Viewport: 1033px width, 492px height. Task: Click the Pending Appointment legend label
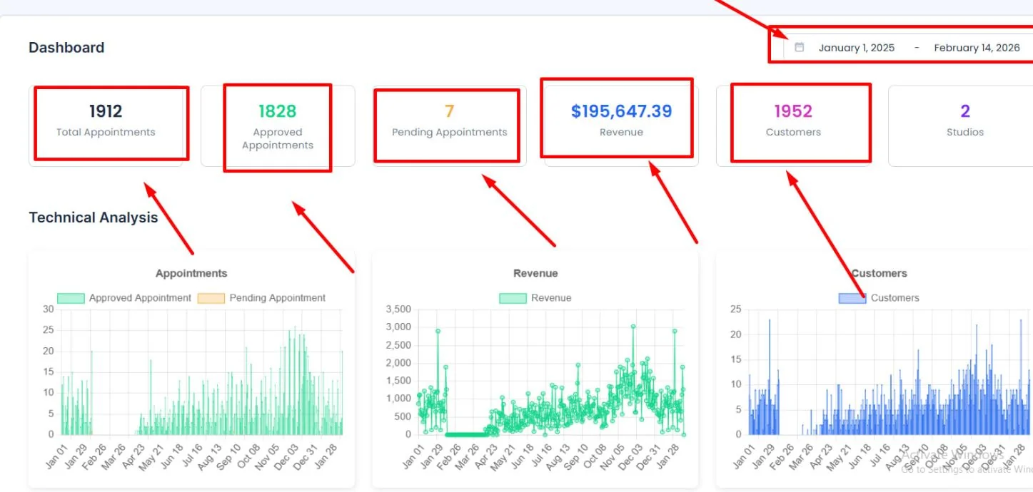[278, 298]
